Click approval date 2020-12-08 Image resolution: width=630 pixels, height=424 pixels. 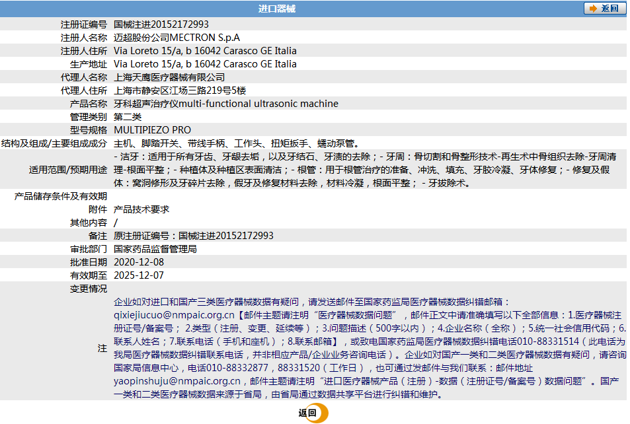[x=139, y=262]
